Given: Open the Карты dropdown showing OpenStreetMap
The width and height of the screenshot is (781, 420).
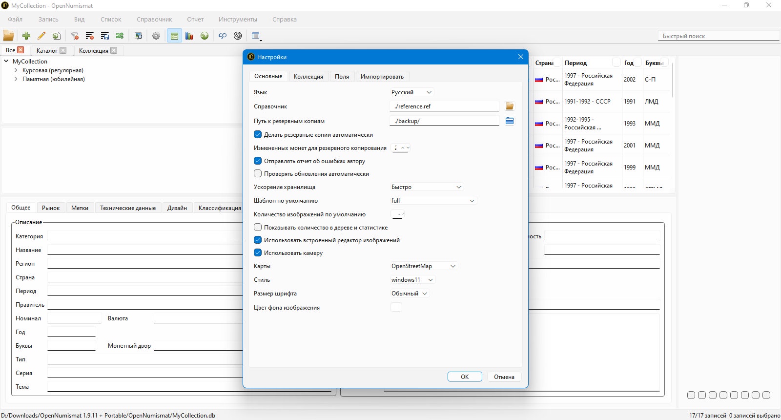Looking at the screenshot, I should click(424, 266).
